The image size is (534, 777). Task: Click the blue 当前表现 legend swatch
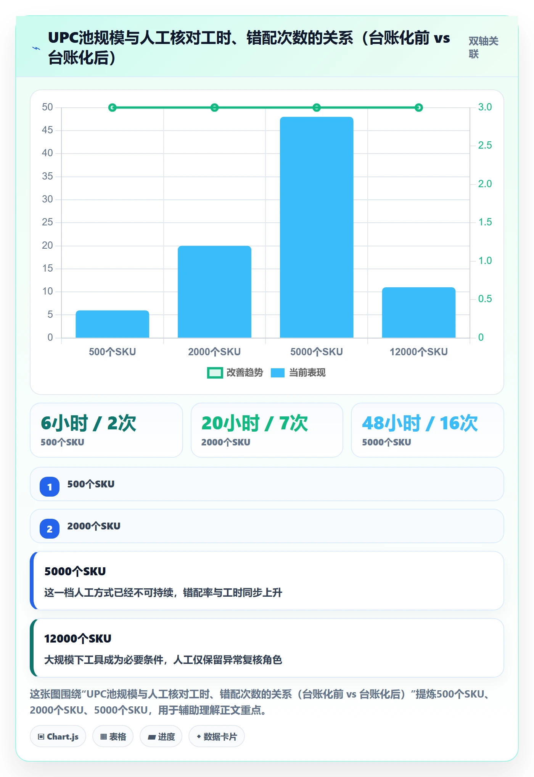[x=278, y=372]
